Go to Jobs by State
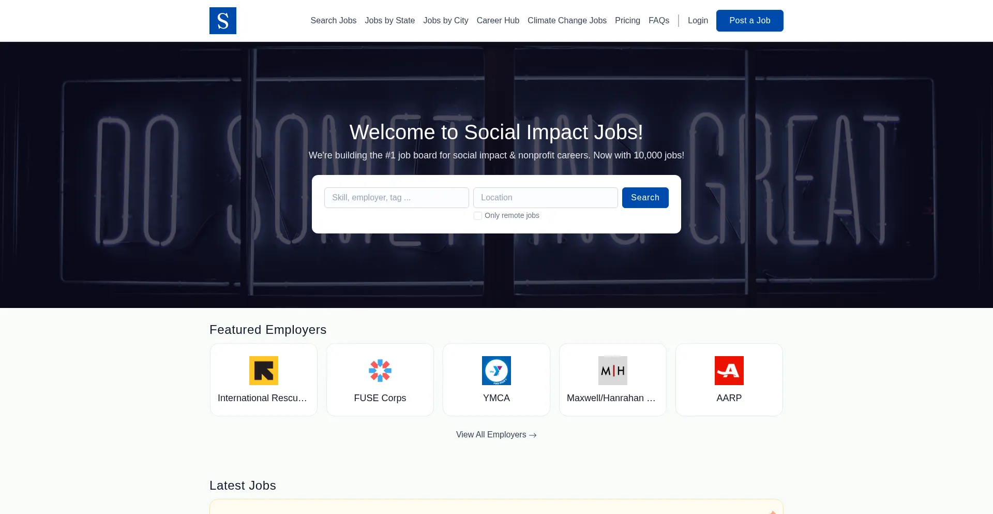This screenshot has width=993, height=514. pos(390,21)
